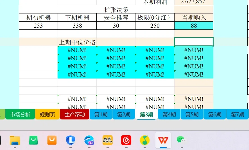
Task: Select the 极限(0分红) header cell
Action: pos(155,17)
